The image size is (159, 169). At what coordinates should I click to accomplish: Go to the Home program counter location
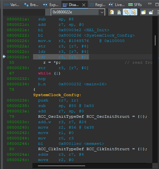pos(119,12)
